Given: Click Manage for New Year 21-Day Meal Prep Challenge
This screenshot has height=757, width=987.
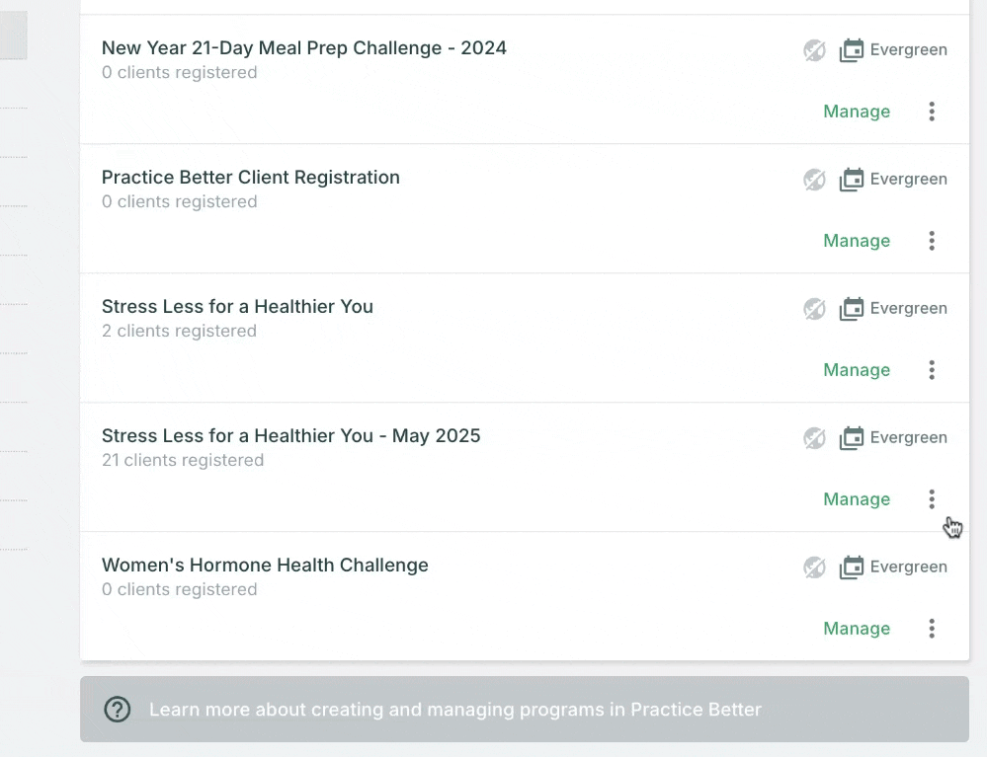Looking at the screenshot, I should [x=857, y=112].
